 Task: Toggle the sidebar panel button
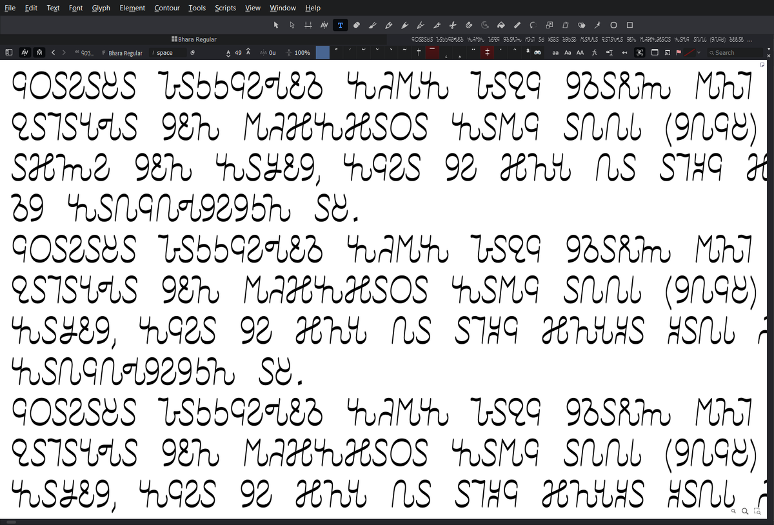pyautogui.click(x=9, y=52)
